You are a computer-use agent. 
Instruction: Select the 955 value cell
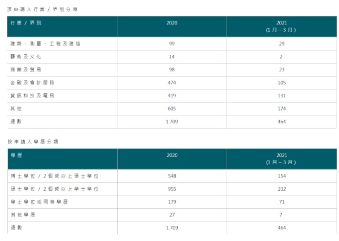click(171, 189)
